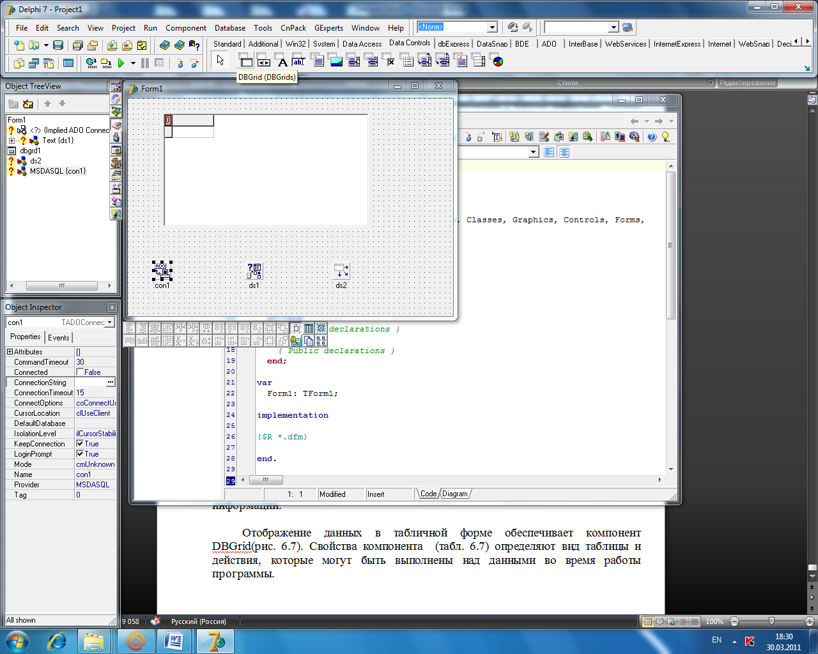Select the DBChart pie chart component
This screenshot has height=654, width=818.
point(497,61)
